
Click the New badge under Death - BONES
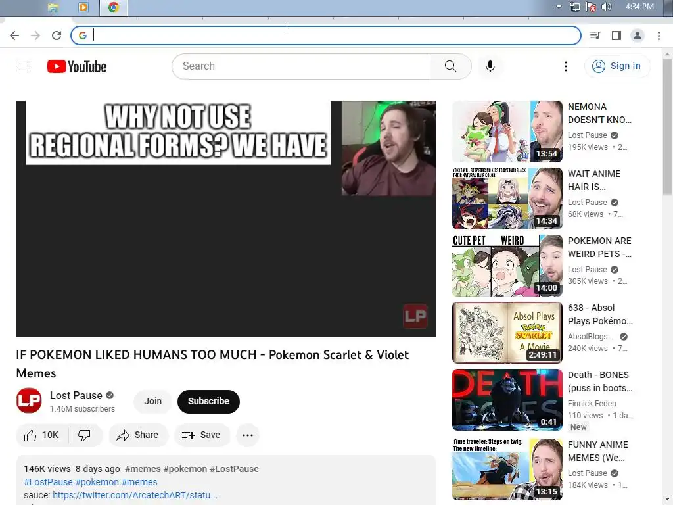pyautogui.click(x=578, y=427)
